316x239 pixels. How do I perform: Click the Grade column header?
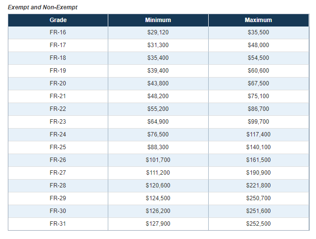click(x=58, y=20)
